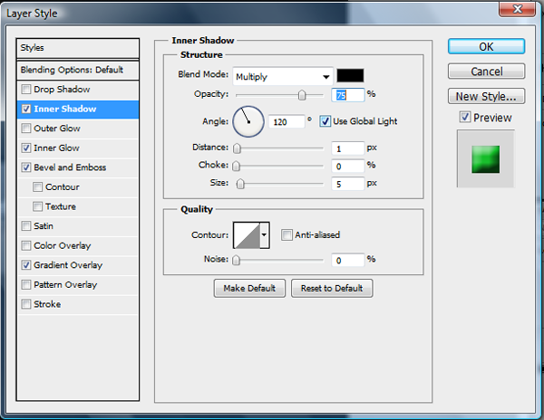Enable the Texture sub-option checkbox
Viewport: 544px width, 420px height.
(x=37, y=206)
